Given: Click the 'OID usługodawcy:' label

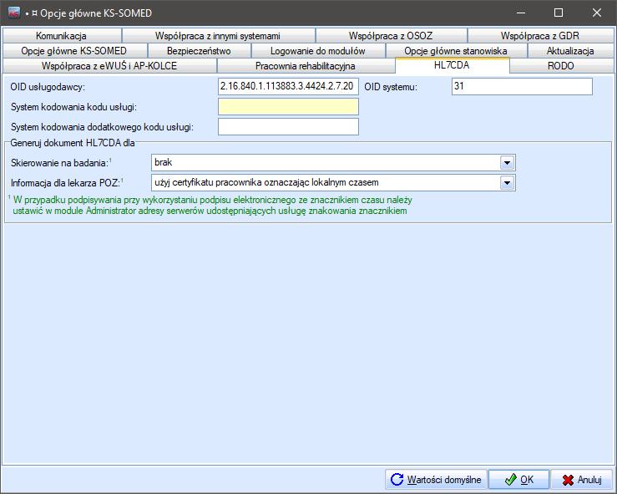Looking at the screenshot, I should point(48,87).
